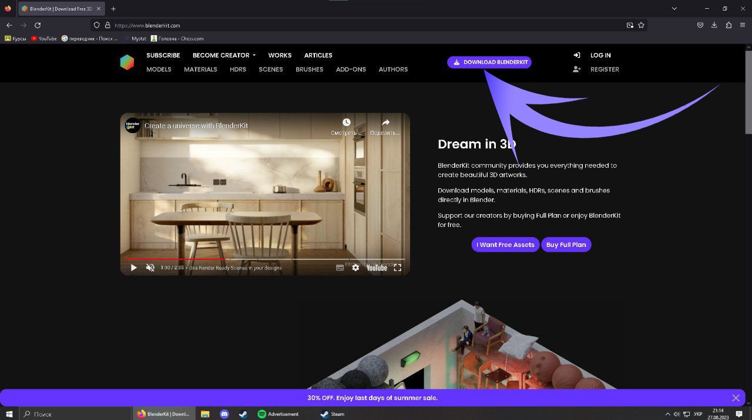Unmute the video with the speaker icon
The height and width of the screenshot is (420, 752).
click(150, 267)
